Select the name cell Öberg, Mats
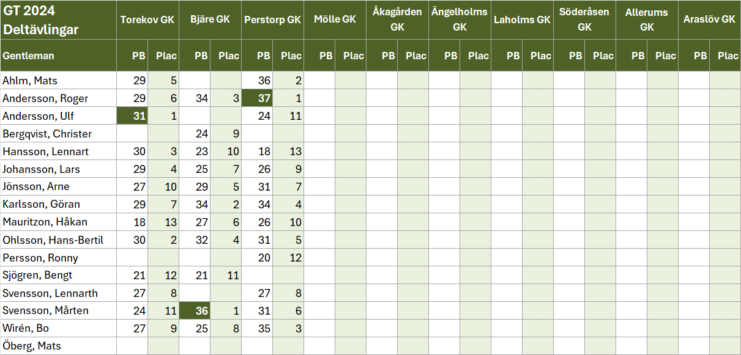This screenshot has height=355, width=741. 58,346
